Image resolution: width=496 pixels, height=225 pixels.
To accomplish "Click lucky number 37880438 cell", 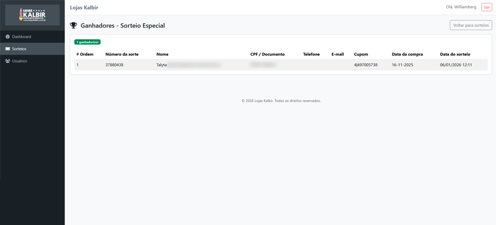I will pyautogui.click(x=114, y=65).
